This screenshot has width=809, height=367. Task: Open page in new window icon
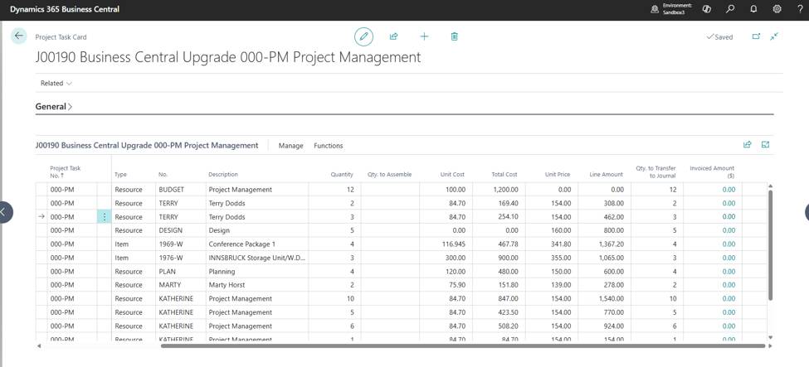pyautogui.click(x=756, y=36)
